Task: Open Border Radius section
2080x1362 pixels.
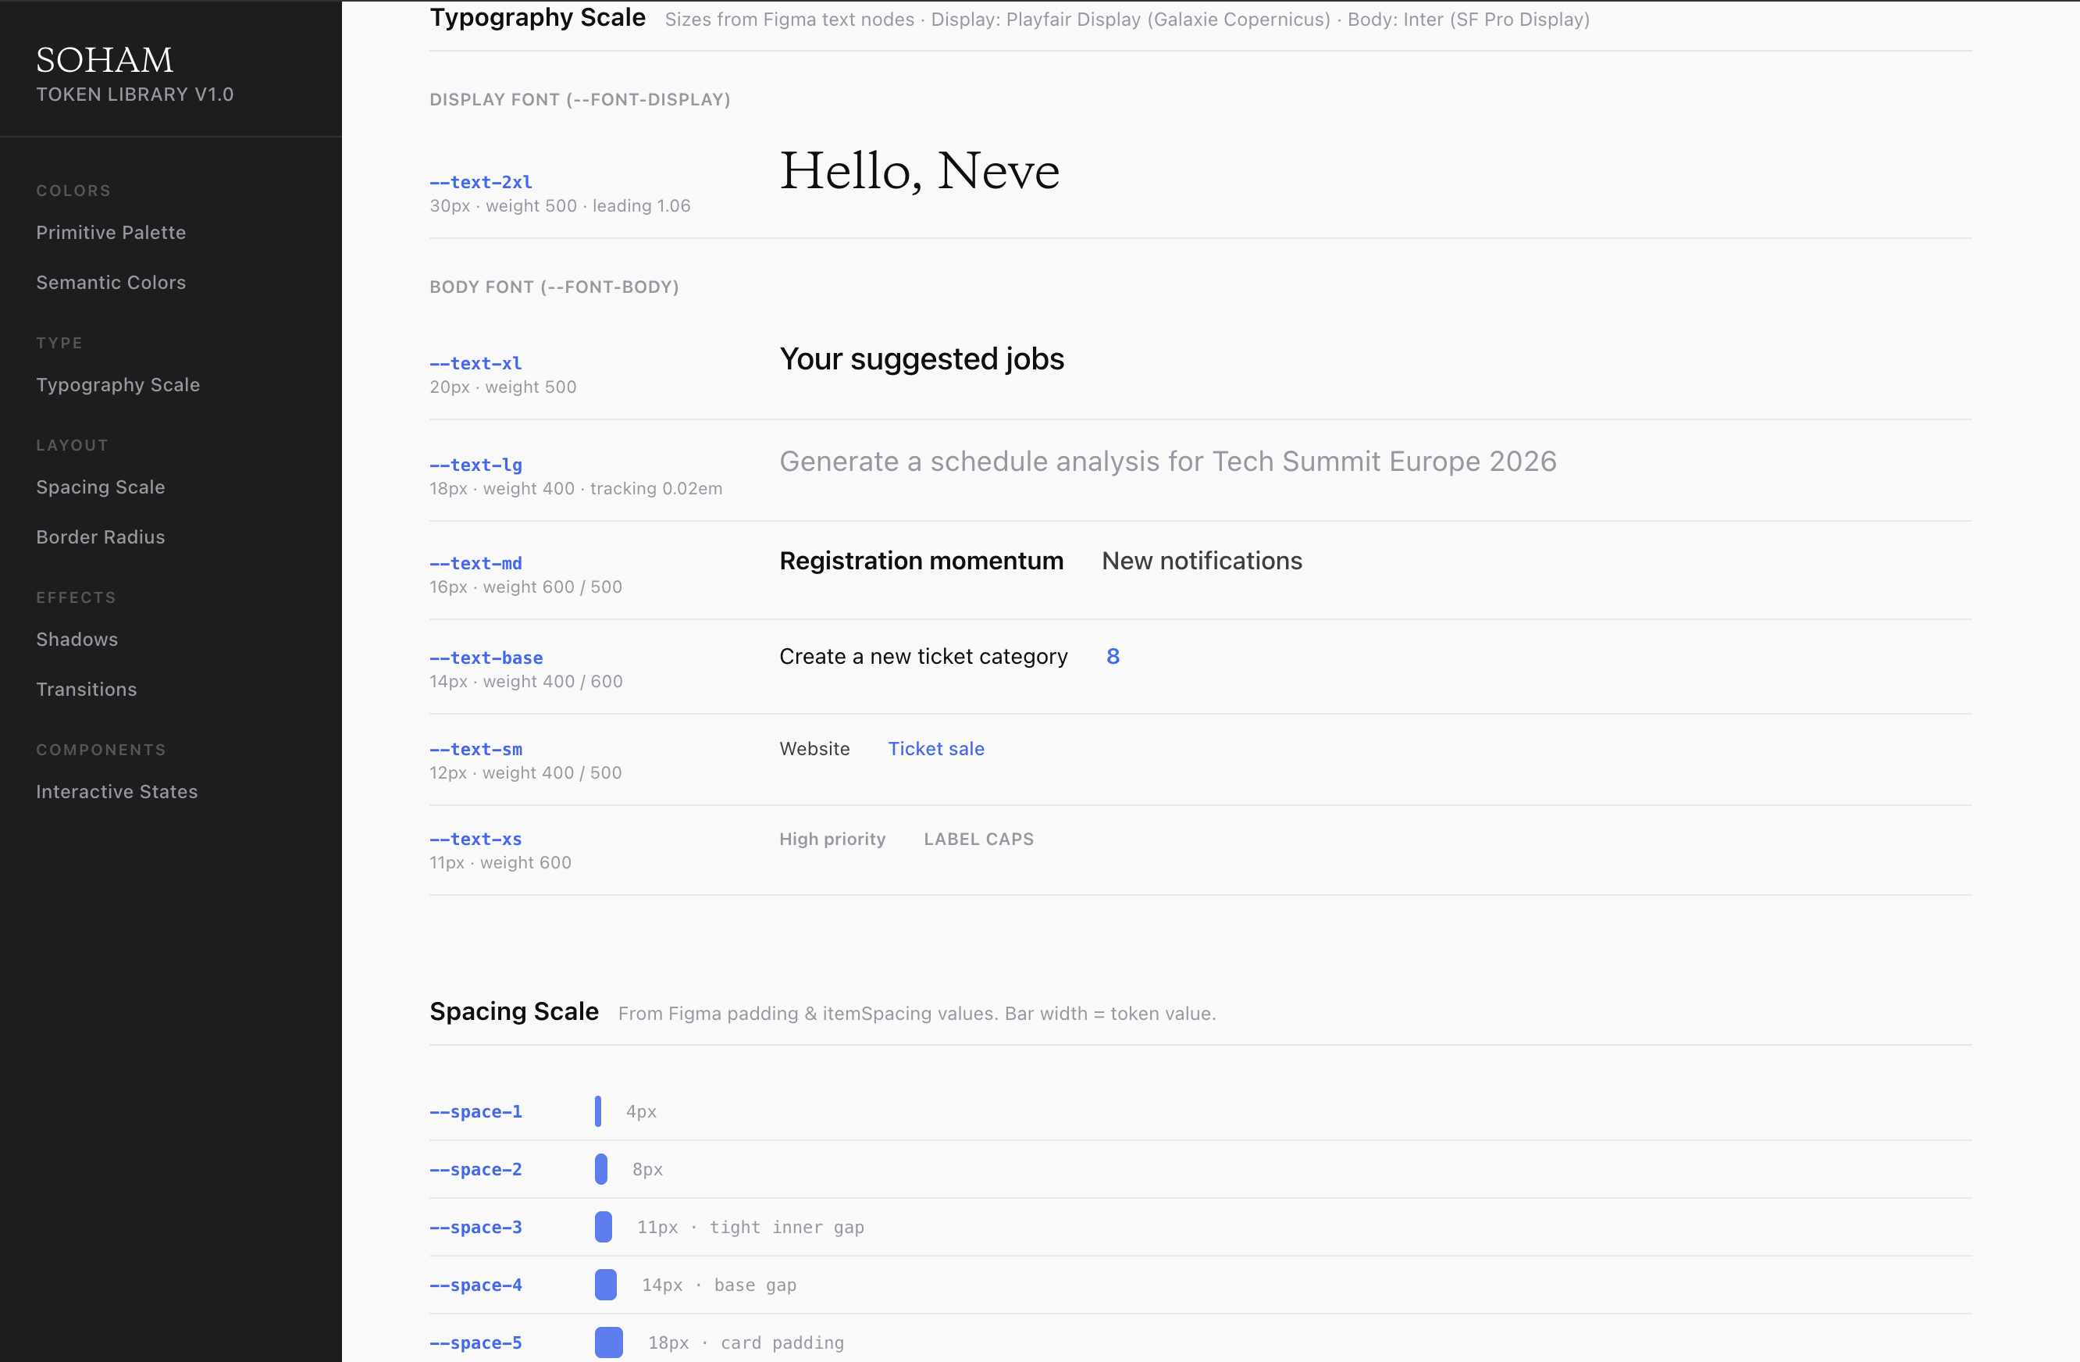Action: 101,537
